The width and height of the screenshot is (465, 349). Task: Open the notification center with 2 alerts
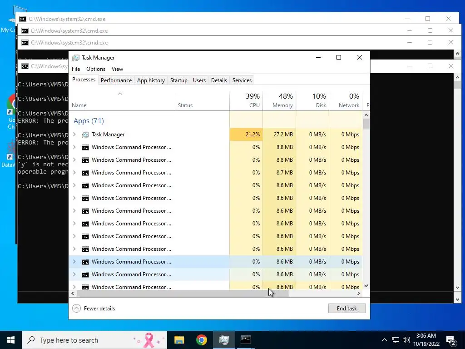point(451,340)
